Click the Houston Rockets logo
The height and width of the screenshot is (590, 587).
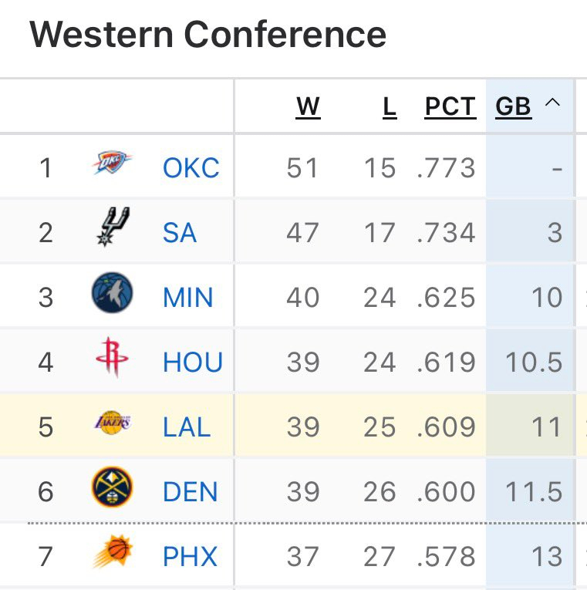[113, 360]
